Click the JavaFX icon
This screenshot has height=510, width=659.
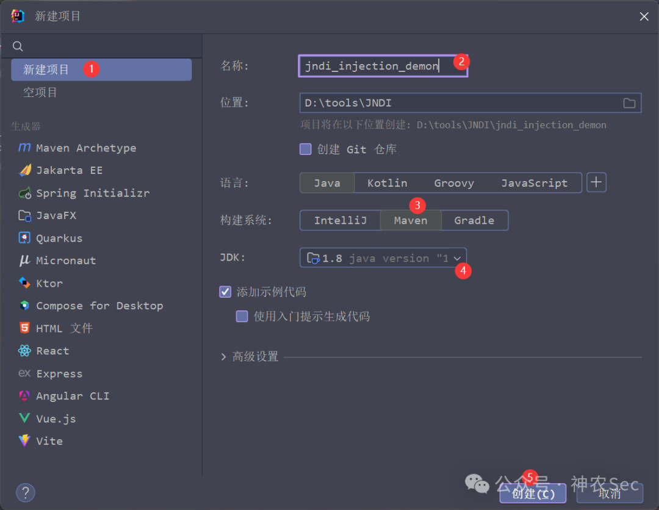pos(25,215)
